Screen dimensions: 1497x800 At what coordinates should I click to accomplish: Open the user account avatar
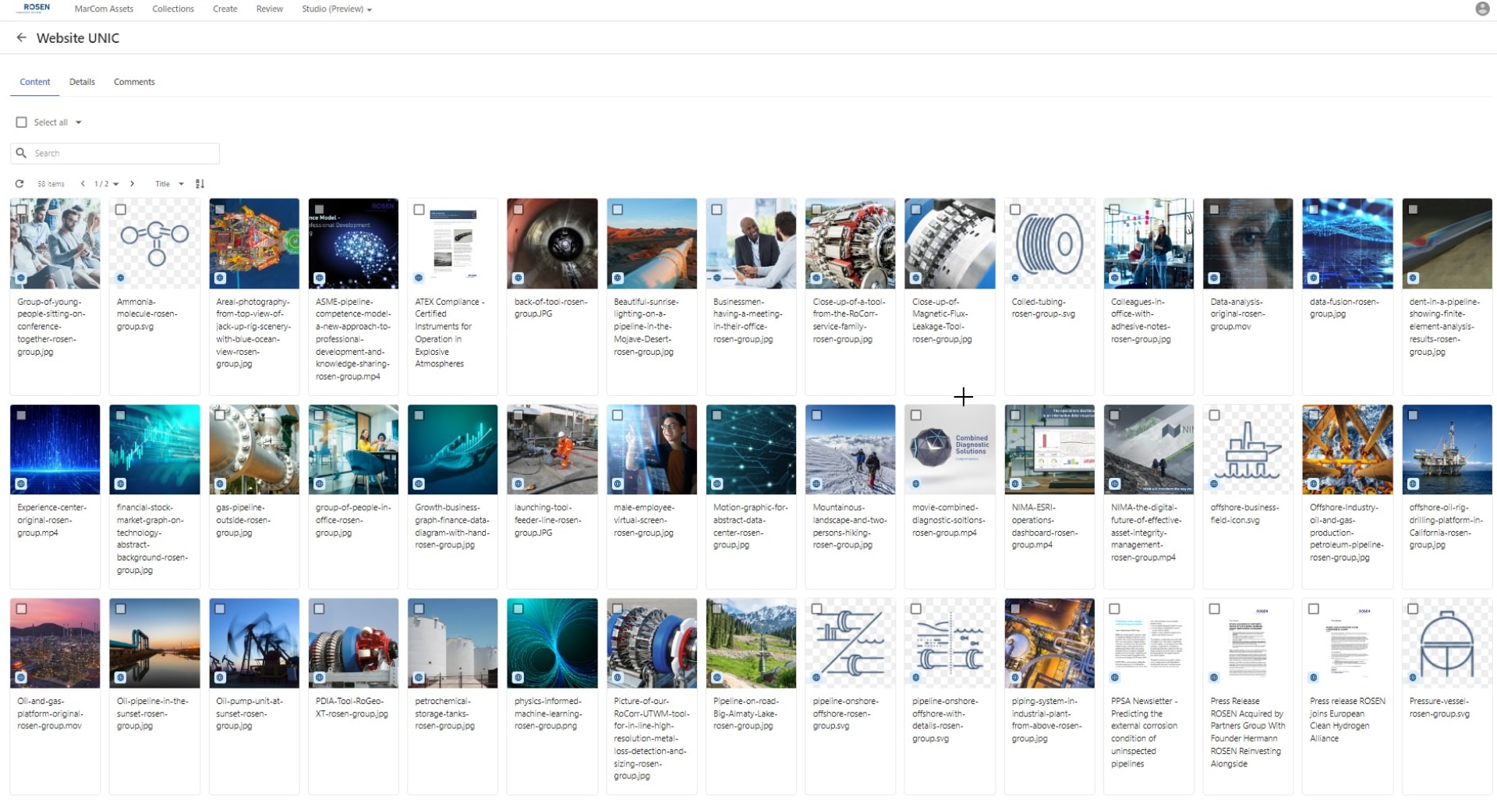pos(1482,9)
